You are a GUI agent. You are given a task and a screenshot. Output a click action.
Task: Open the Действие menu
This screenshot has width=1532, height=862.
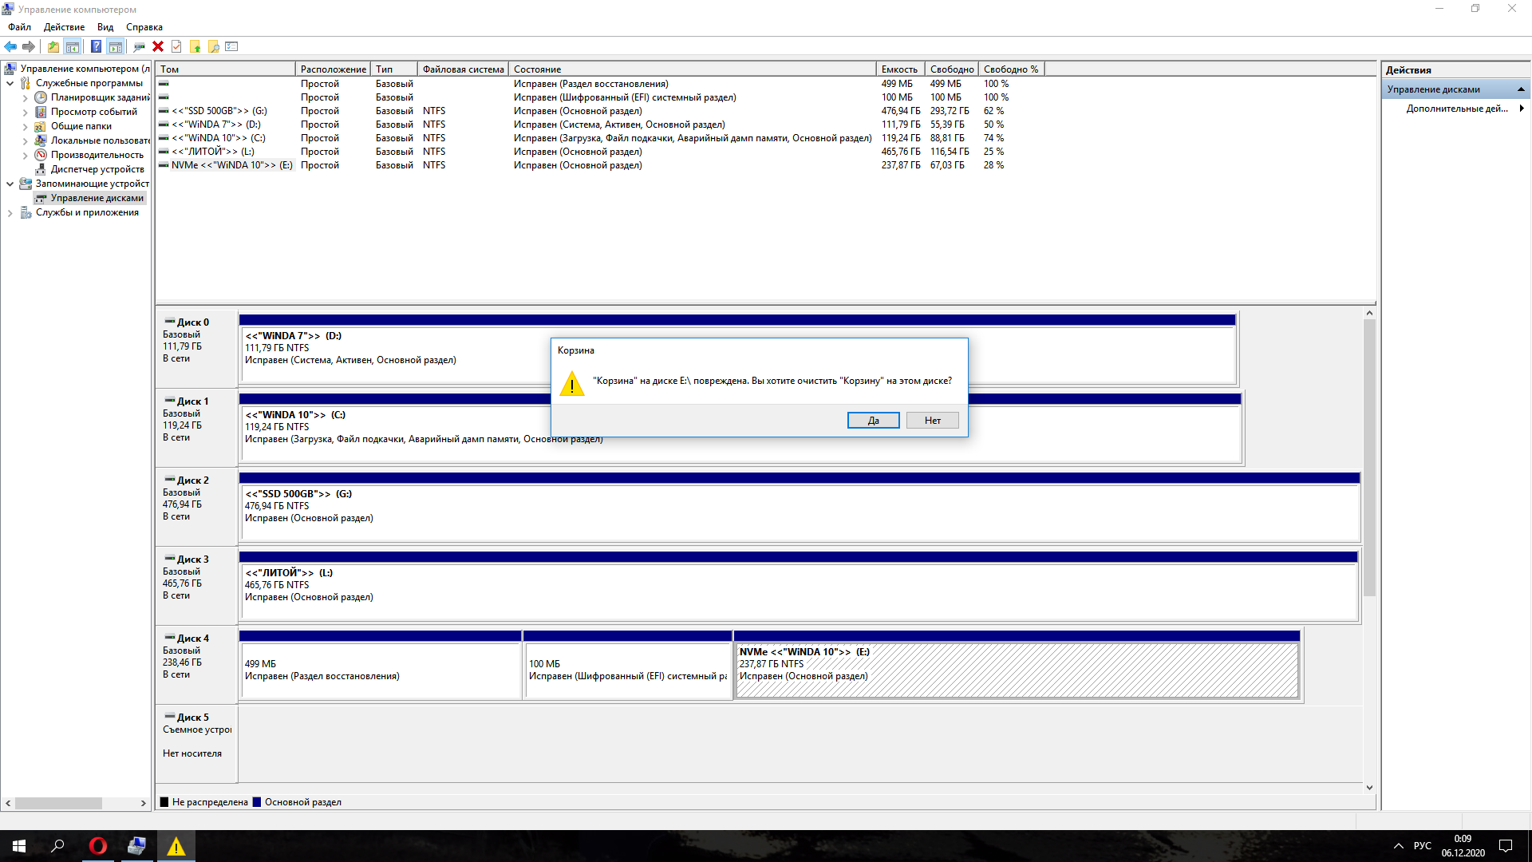pyautogui.click(x=64, y=27)
